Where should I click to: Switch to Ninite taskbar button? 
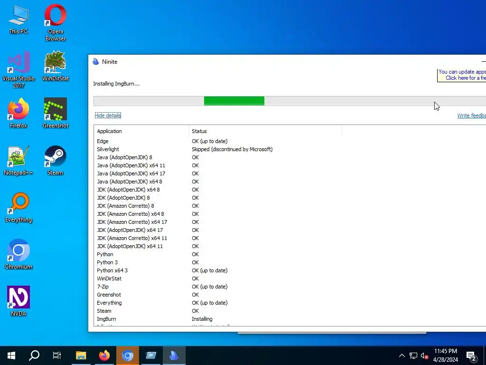click(174, 355)
